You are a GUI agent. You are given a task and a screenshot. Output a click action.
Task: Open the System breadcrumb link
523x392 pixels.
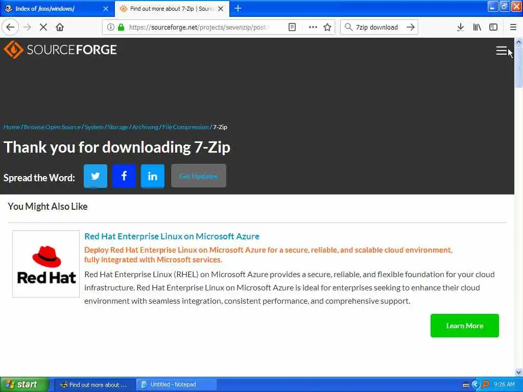click(94, 127)
